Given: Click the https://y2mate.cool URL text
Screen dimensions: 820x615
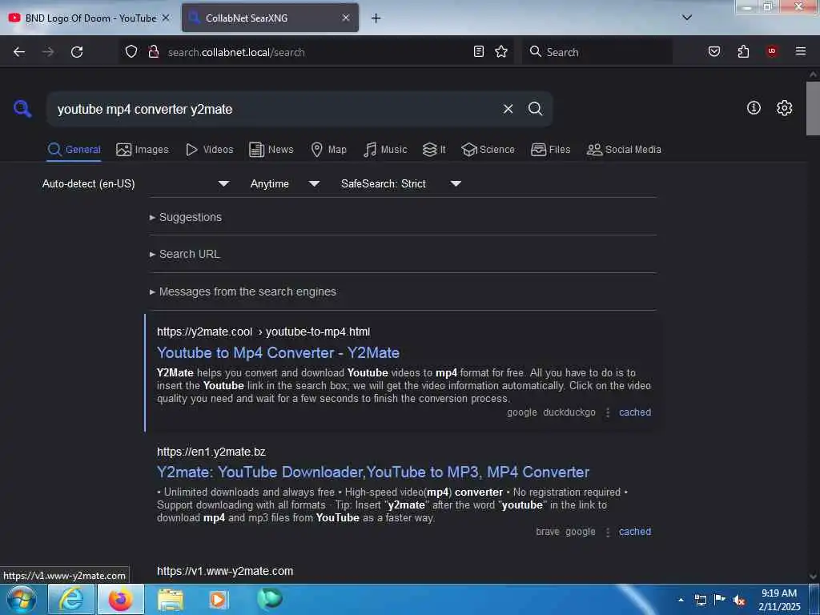Looking at the screenshot, I should tap(204, 332).
